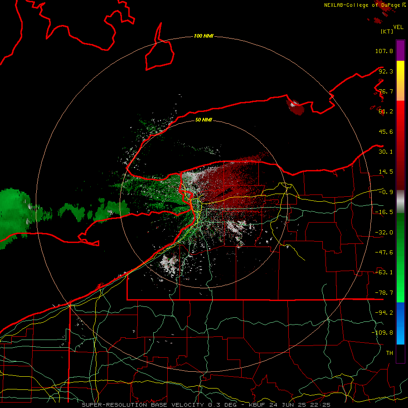Pick the yellow-orange segment of the colorbar
Image resolution: width=408 pixels, height=408 pixels.
coord(400,81)
